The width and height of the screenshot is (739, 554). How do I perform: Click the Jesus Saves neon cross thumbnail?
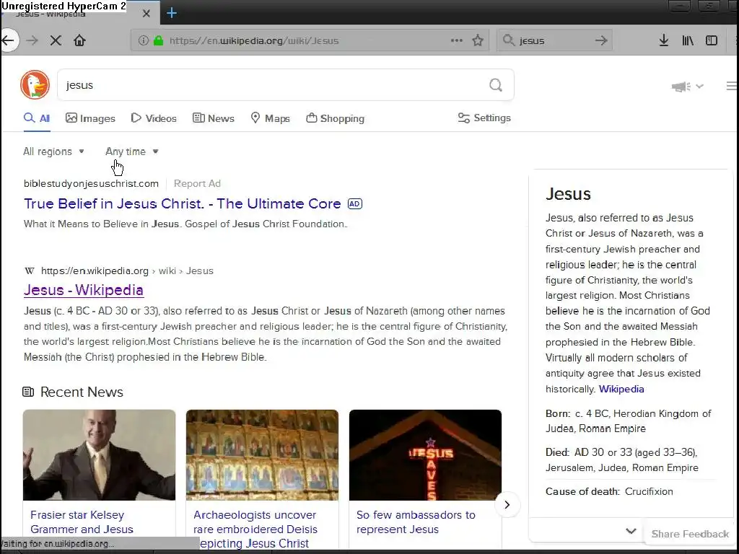[425, 455]
